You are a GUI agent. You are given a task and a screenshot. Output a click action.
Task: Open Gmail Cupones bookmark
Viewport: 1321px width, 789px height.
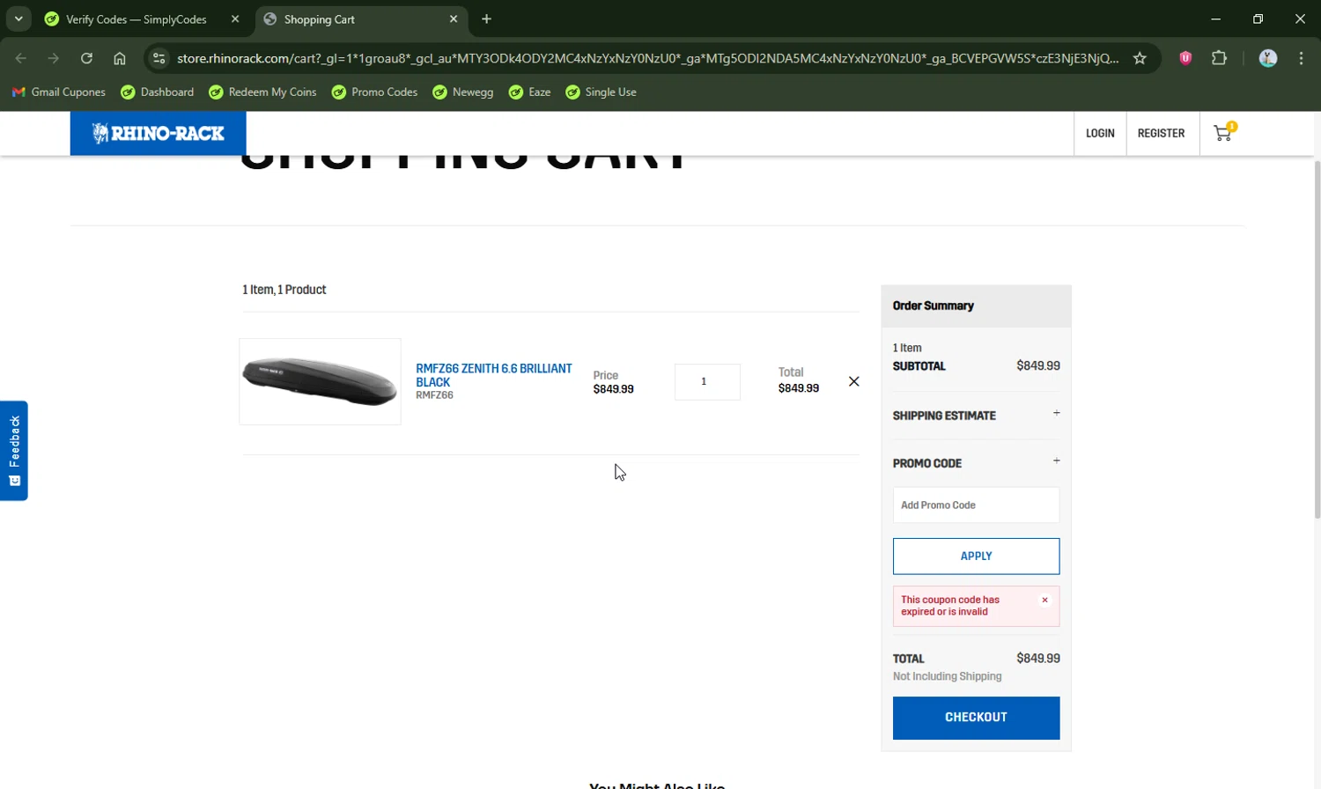point(58,92)
